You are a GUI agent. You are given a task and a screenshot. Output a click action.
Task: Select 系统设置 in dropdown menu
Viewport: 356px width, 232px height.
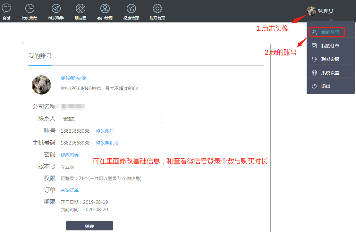(330, 73)
